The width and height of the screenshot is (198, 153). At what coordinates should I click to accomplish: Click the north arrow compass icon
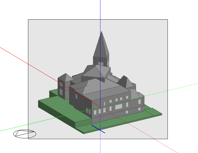coord(24,134)
